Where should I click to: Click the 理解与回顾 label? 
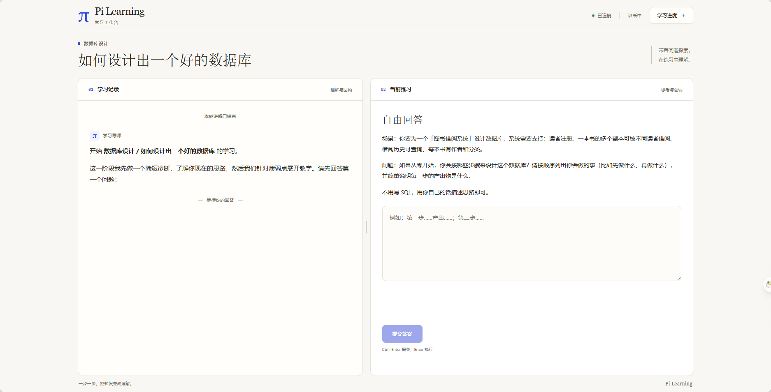pyautogui.click(x=341, y=90)
